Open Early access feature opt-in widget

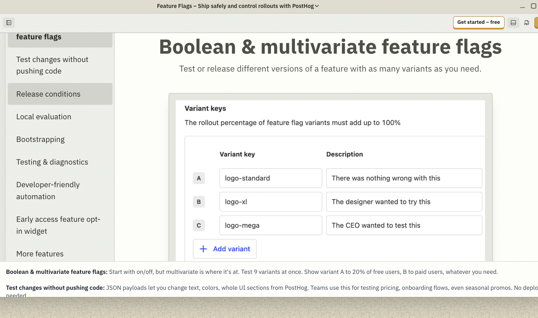(x=58, y=225)
